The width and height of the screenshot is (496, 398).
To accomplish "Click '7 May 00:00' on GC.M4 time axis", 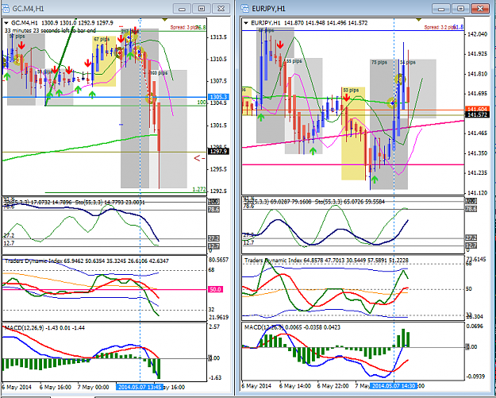I will [93, 387].
